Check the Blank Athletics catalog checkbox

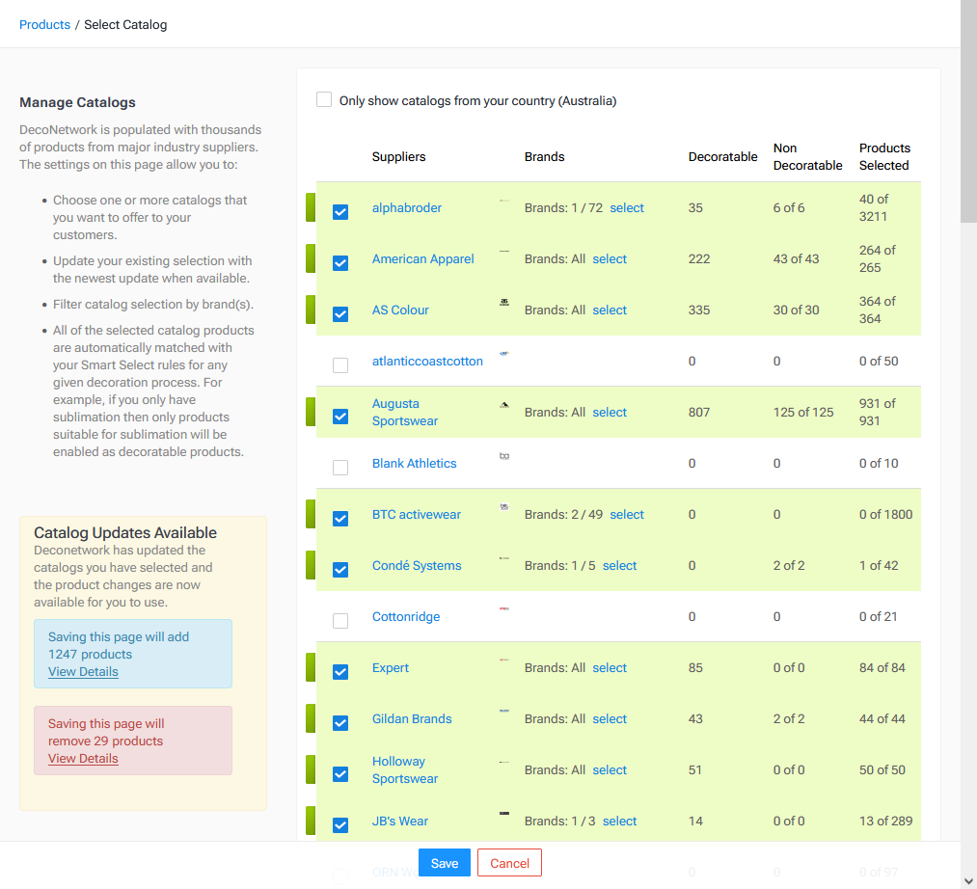(x=340, y=468)
